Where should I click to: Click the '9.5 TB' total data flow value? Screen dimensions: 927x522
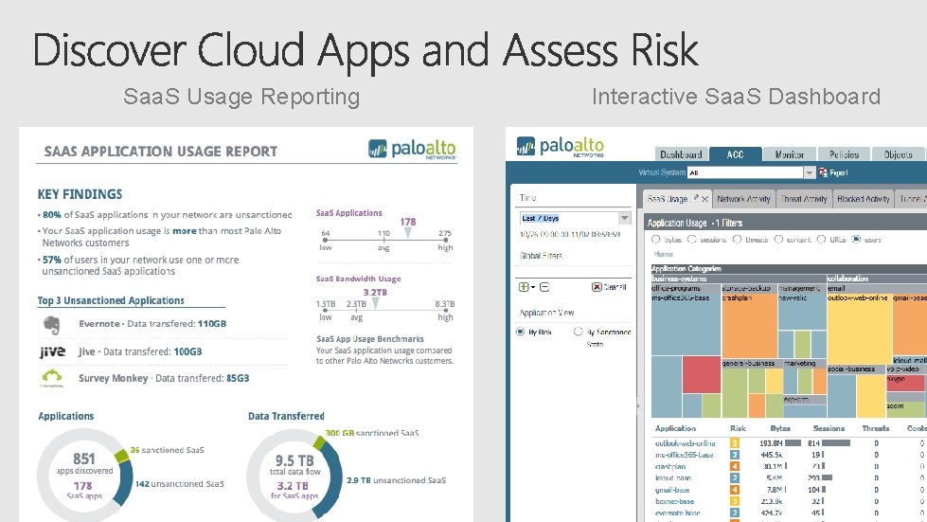coord(294,459)
